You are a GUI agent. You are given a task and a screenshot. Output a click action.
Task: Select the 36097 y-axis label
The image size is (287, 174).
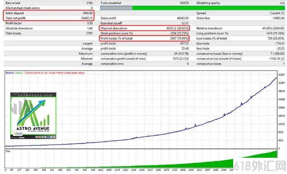click(282, 75)
